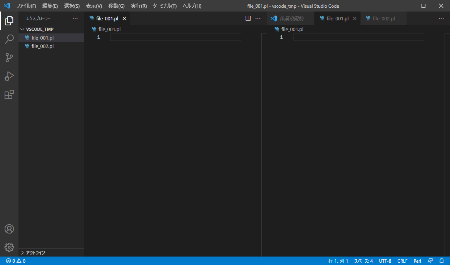This screenshot has height=265, width=450.
Task: Click errors and warnings count in status bar
Action: [16, 261]
